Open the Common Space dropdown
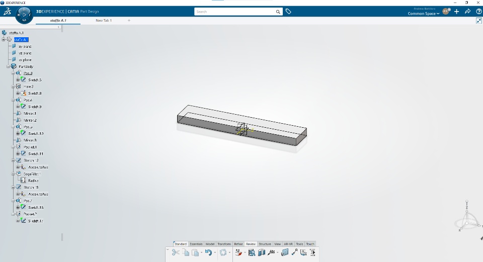 (x=424, y=14)
